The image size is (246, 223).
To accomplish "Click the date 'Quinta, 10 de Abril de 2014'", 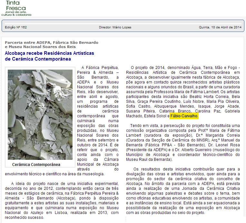I will tap(220, 27).
